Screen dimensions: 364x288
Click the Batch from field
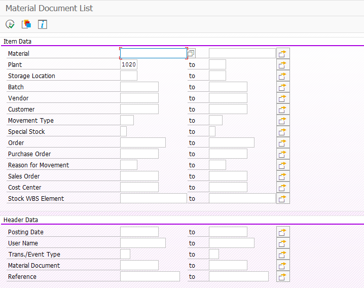(x=139, y=87)
